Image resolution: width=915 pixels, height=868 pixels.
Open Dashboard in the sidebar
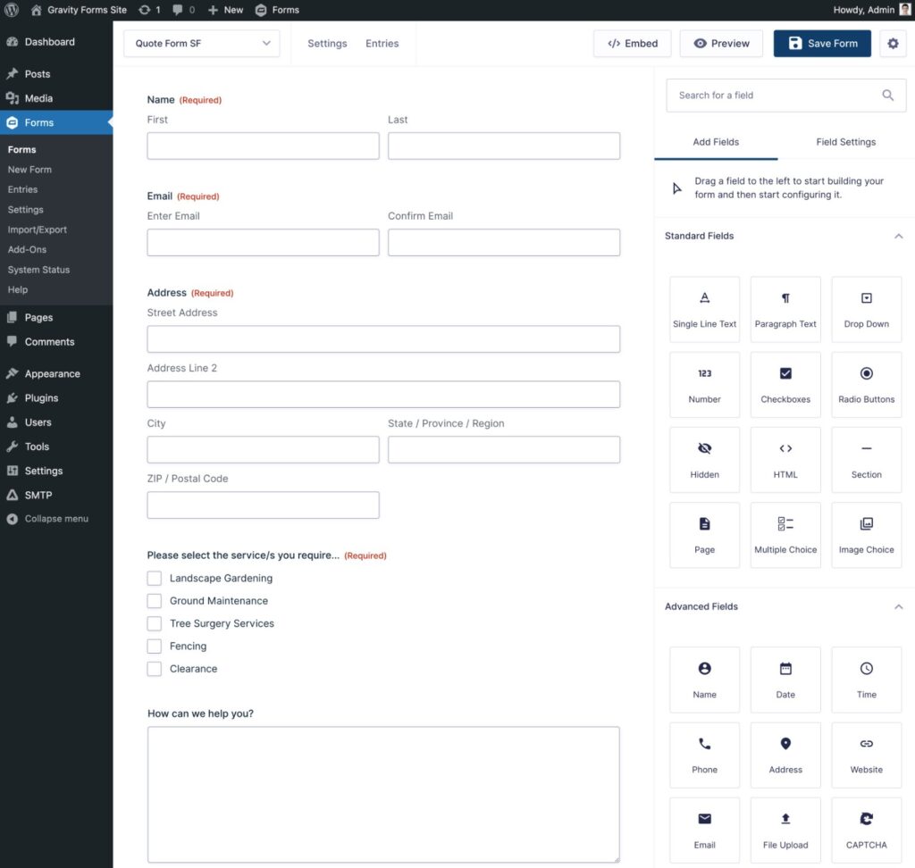56,42
